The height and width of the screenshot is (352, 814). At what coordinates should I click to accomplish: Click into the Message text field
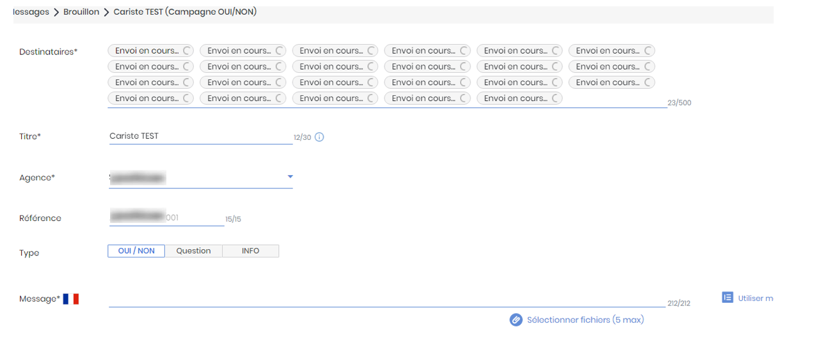(x=387, y=298)
